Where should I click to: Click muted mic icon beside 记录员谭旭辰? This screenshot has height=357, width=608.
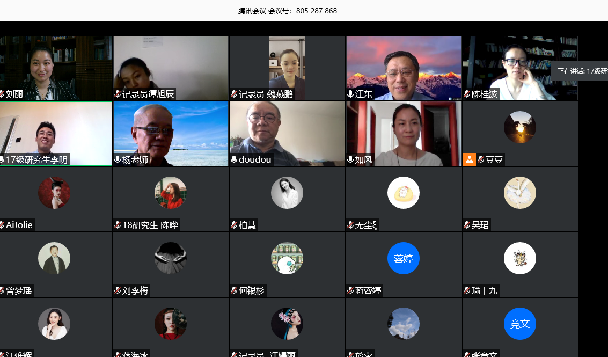pos(118,94)
